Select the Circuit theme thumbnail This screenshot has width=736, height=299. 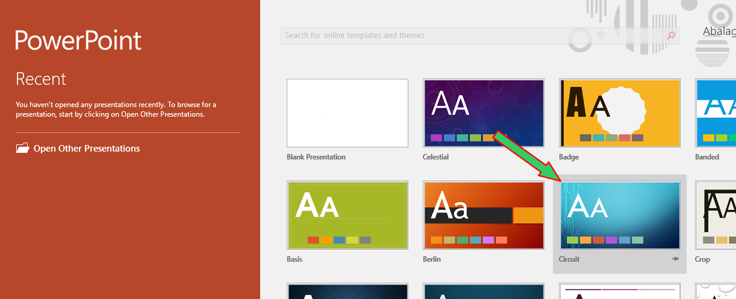click(x=620, y=215)
